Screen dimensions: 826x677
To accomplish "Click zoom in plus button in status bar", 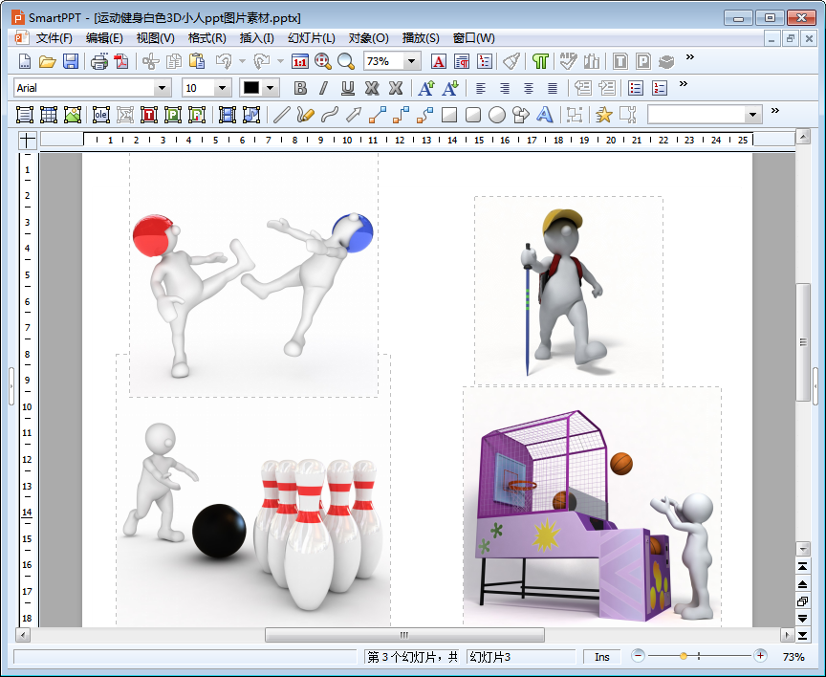I will (x=760, y=656).
